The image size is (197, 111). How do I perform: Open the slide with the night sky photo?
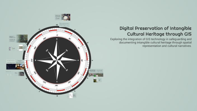(x=11, y=65)
